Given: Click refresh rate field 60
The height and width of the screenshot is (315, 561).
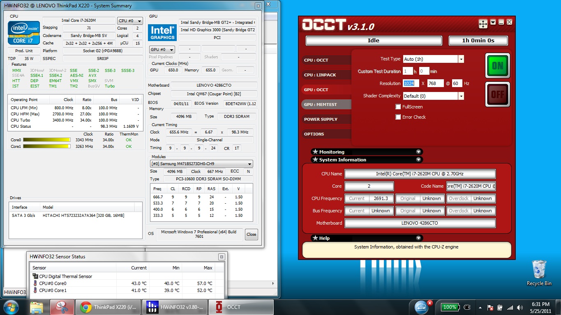Looking at the screenshot, I should pyautogui.click(x=457, y=83).
